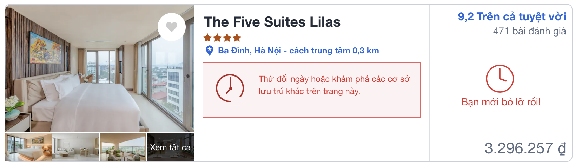
Task: Click the blue location pin icon
Action: (x=209, y=51)
